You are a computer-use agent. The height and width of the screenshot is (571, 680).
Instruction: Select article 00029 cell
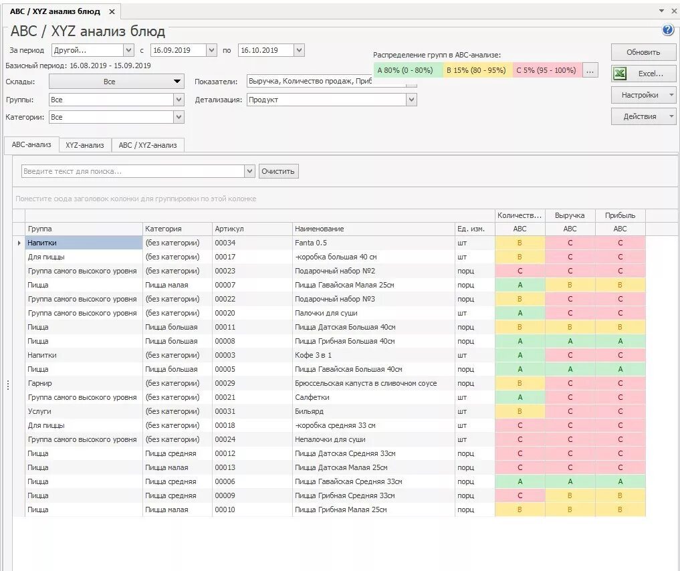pyautogui.click(x=252, y=383)
